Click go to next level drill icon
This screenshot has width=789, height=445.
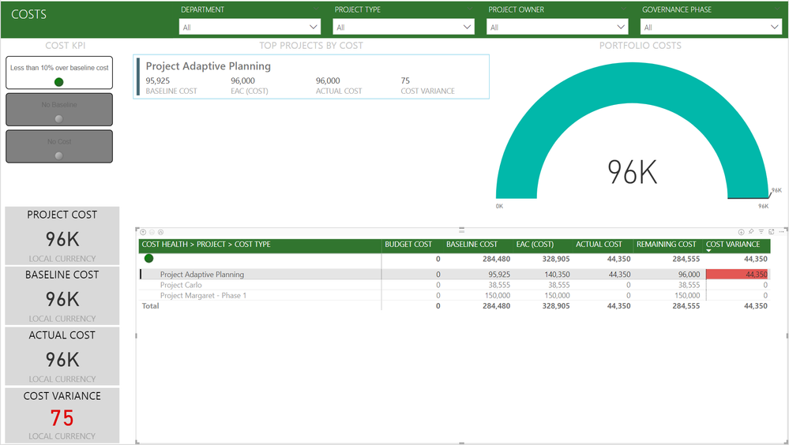point(152,232)
